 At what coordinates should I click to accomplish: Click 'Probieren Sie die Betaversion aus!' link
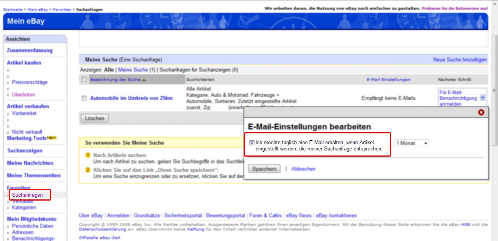(455, 8)
